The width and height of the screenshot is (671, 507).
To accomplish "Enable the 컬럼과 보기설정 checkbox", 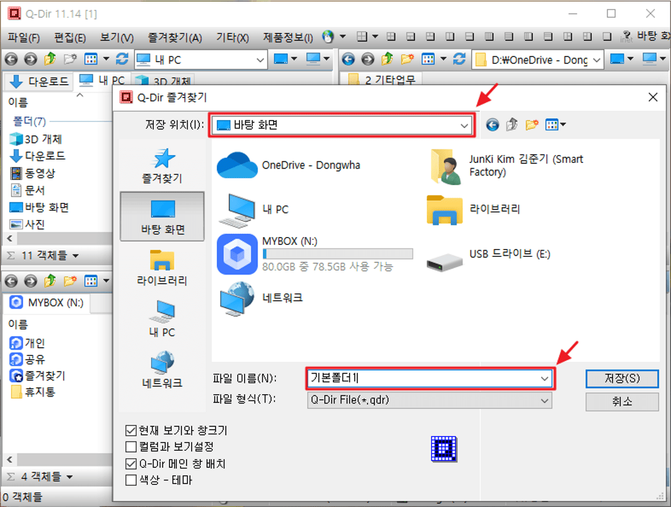I will pyautogui.click(x=131, y=447).
